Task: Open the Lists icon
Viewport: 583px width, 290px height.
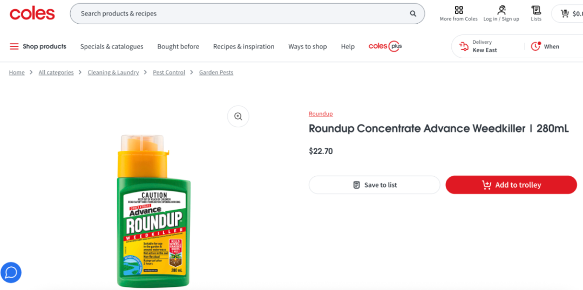Action: (x=535, y=13)
